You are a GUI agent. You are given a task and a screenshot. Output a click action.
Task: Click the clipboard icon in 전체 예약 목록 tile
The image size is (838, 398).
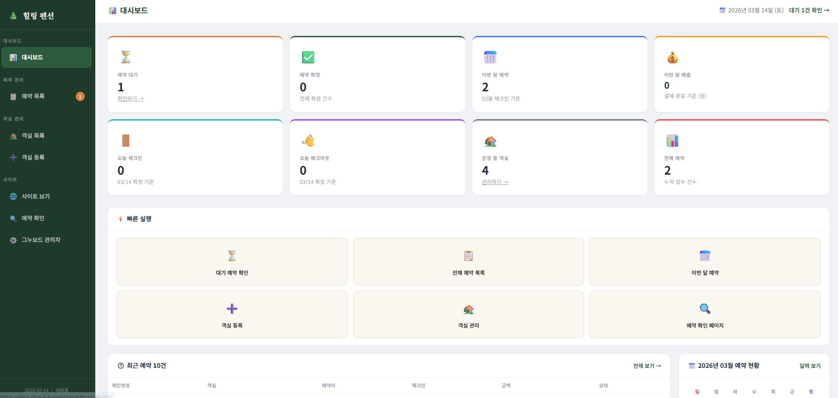(468, 256)
